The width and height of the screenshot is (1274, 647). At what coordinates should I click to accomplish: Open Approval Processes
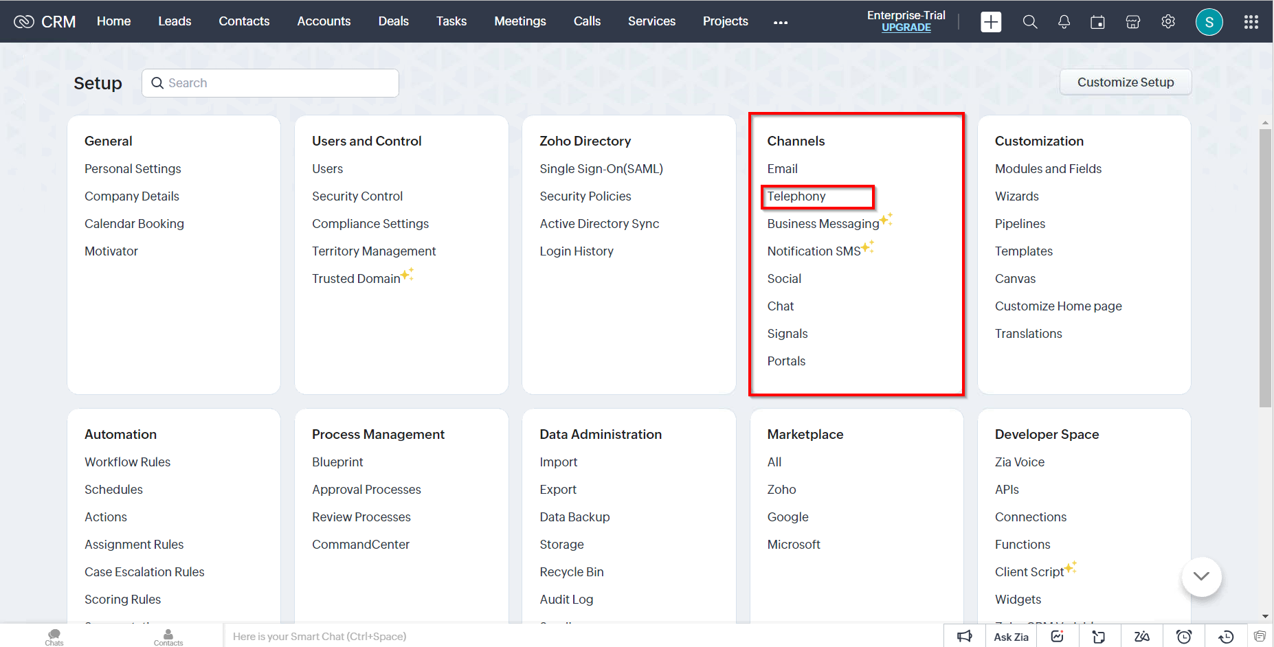(x=366, y=490)
